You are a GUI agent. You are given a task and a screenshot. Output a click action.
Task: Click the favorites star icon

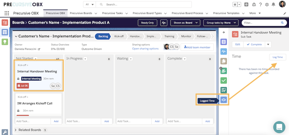click(235, 5)
